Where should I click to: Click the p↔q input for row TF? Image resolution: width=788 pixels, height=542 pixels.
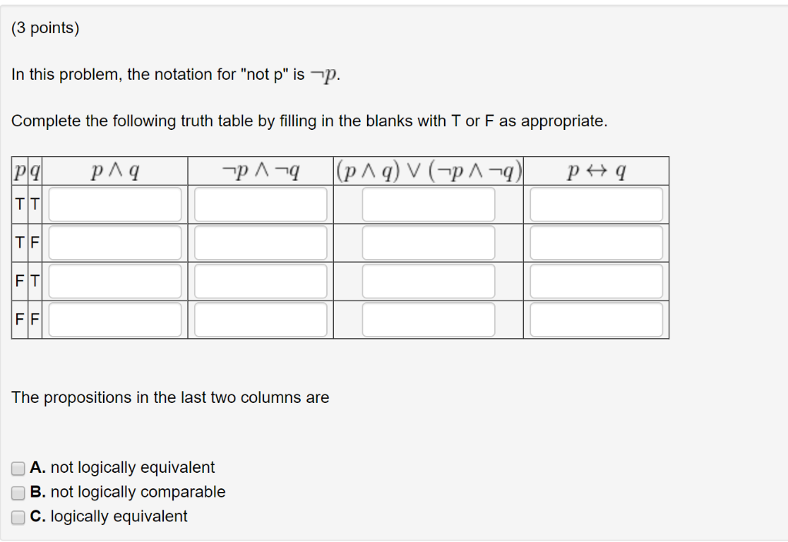(x=596, y=242)
